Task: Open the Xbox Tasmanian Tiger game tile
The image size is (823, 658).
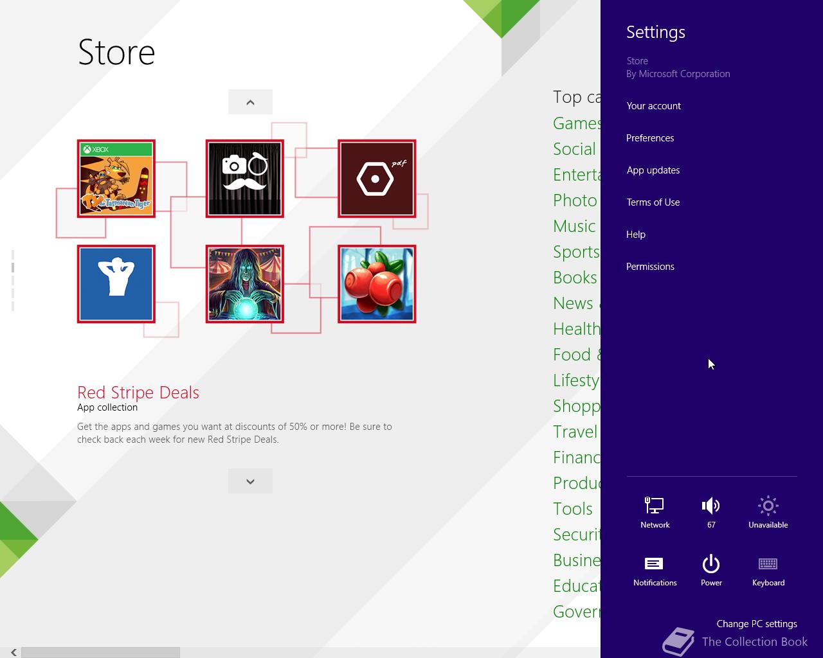Action: point(116,179)
